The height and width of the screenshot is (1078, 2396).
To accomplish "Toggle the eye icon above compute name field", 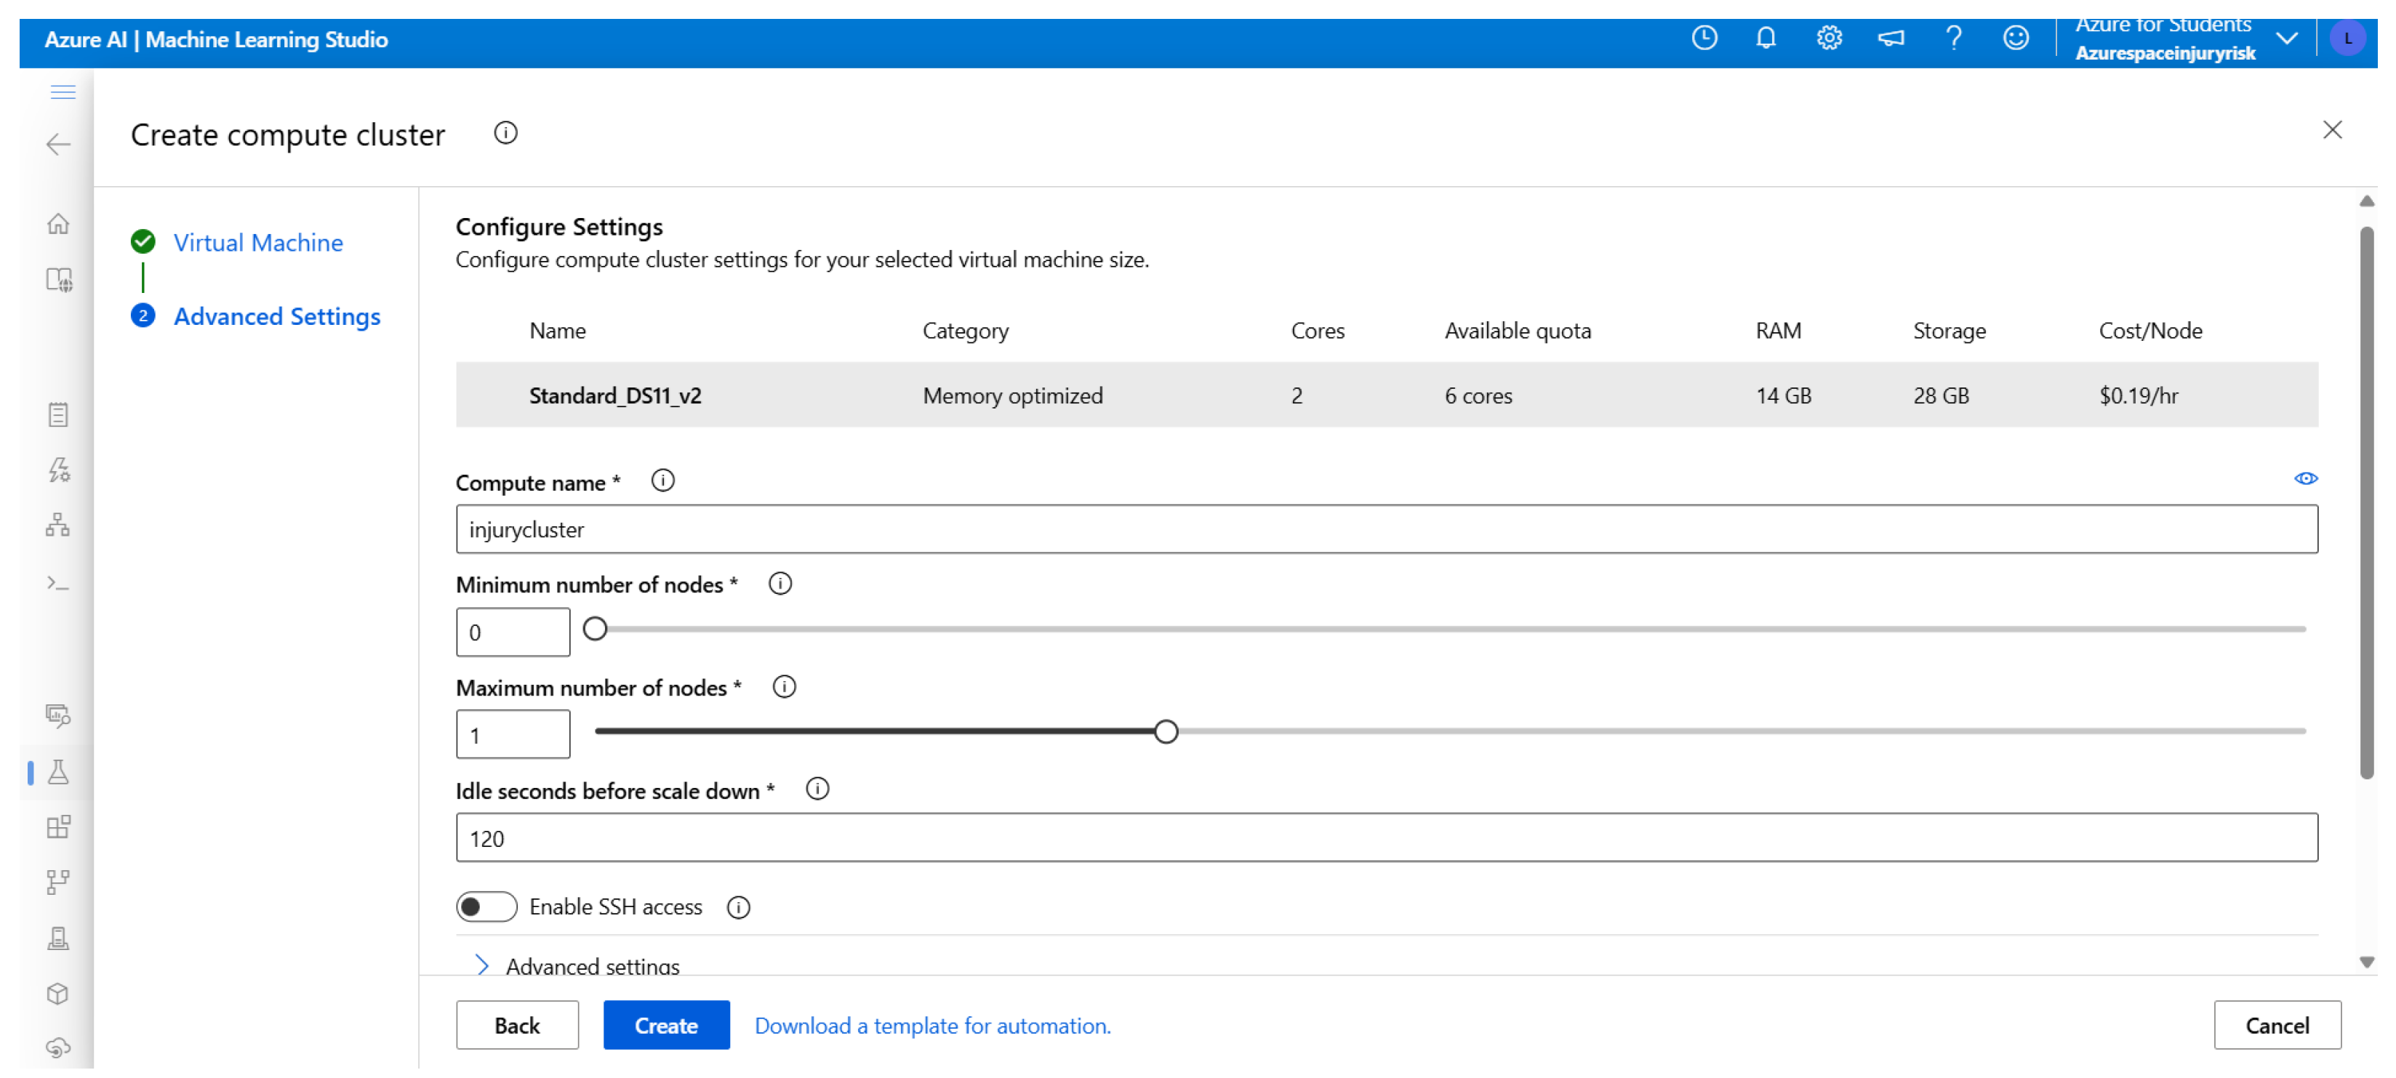I will (x=2305, y=479).
